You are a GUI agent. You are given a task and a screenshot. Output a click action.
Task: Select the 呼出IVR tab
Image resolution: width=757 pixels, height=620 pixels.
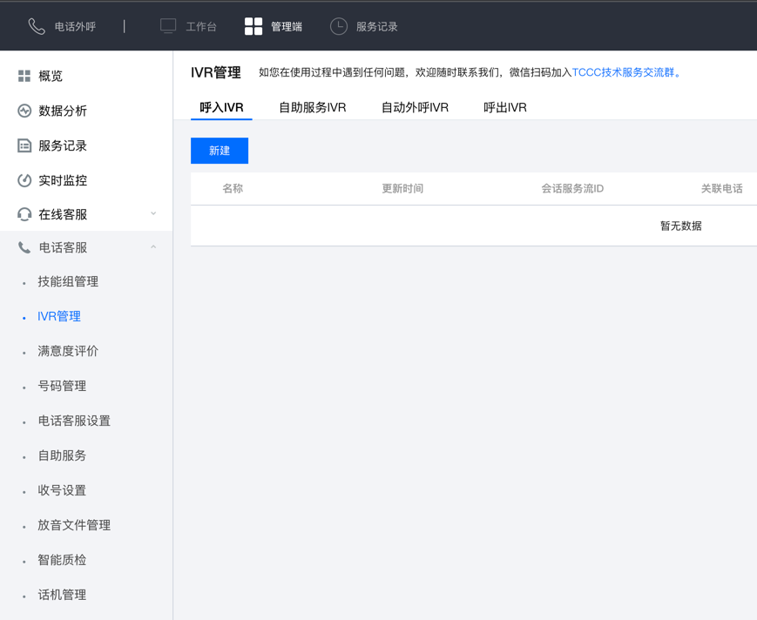pos(505,108)
